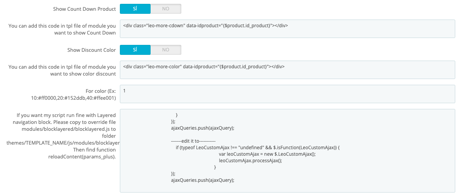This screenshot has width=461, height=196.
Task: Click the "For color (Ex:" label text
Action: pos(101,91)
